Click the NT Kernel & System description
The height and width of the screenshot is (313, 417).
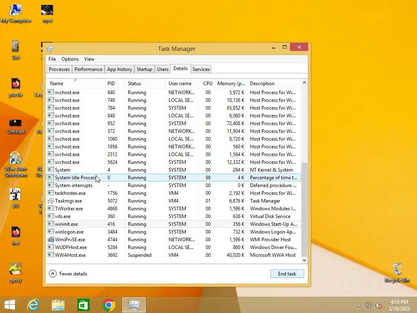(x=272, y=170)
